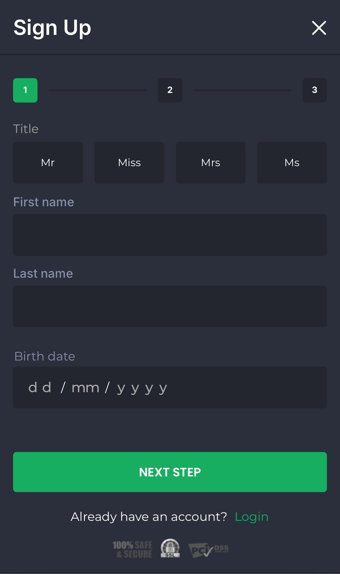Click the First name label

pyautogui.click(x=44, y=202)
